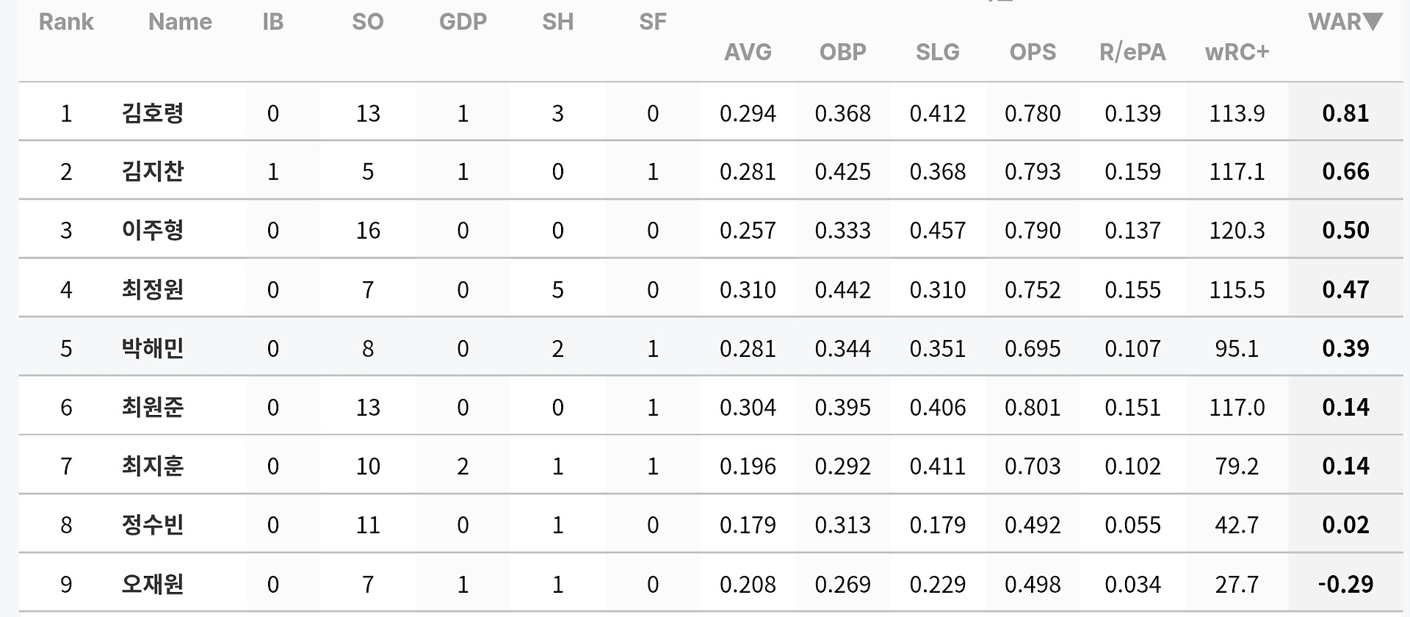The width and height of the screenshot is (1410, 617).
Task: Sort by the OBP column header
Action: point(842,52)
